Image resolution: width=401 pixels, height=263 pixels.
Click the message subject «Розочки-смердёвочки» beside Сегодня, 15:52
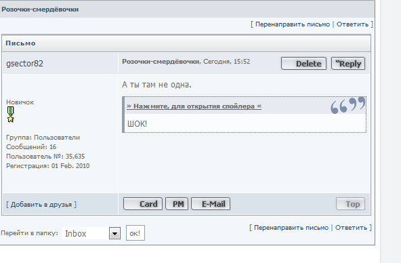[x=161, y=62]
